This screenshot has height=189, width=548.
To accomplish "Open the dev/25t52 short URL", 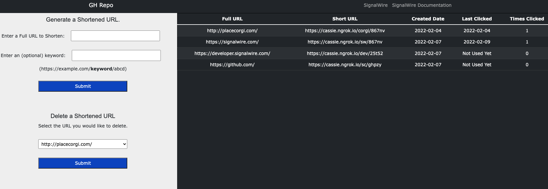I will (345, 53).
